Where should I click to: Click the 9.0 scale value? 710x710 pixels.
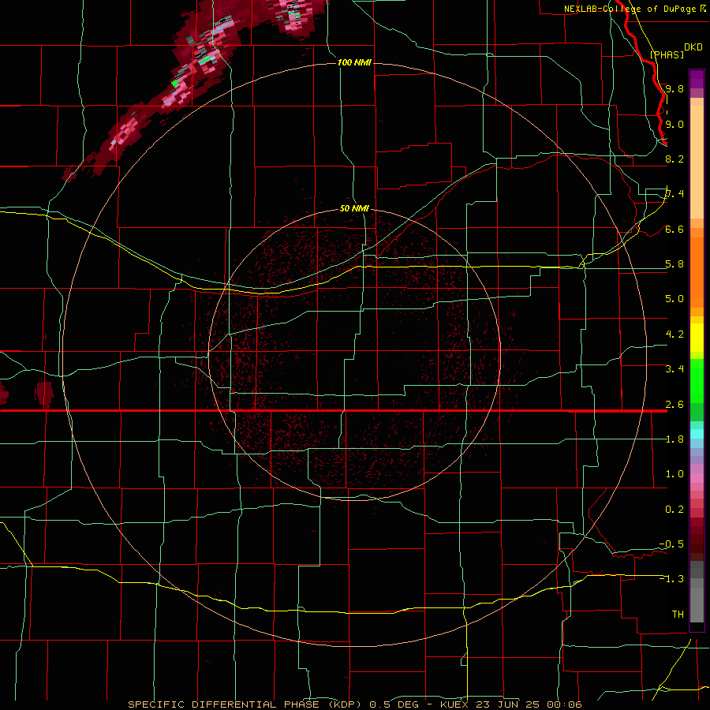click(x=674, y=124)
